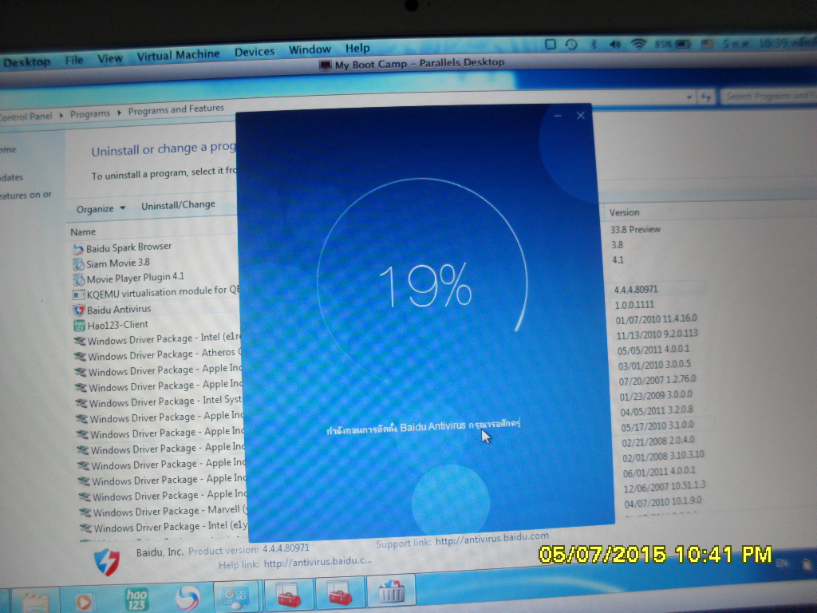The width and height of the screenshot is (817, 613).
Task: Select the second red toolbox taskbar icon
Action: pyautogui.click(x=339, y=592)
